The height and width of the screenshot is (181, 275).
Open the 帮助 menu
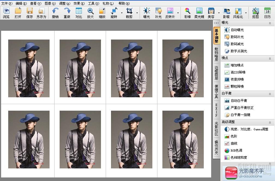(x=124, y=3)
